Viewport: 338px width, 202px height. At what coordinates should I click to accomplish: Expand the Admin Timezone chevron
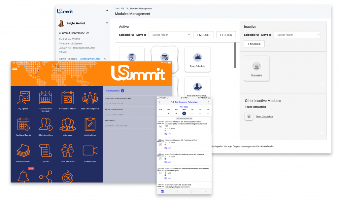105,59
